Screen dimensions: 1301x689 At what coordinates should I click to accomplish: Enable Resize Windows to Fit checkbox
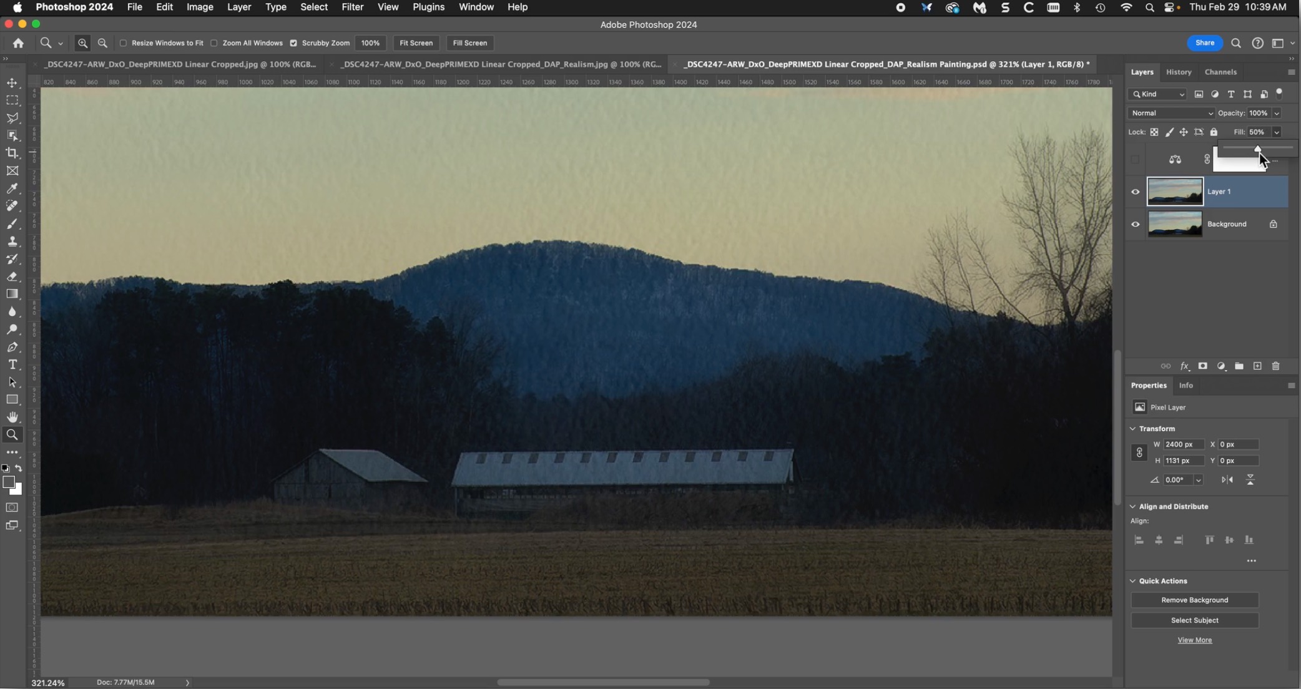click(123, 43)
